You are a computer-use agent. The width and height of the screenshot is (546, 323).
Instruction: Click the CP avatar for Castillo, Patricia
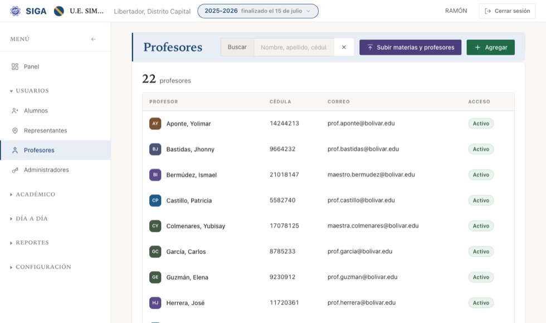pos(155,200)
